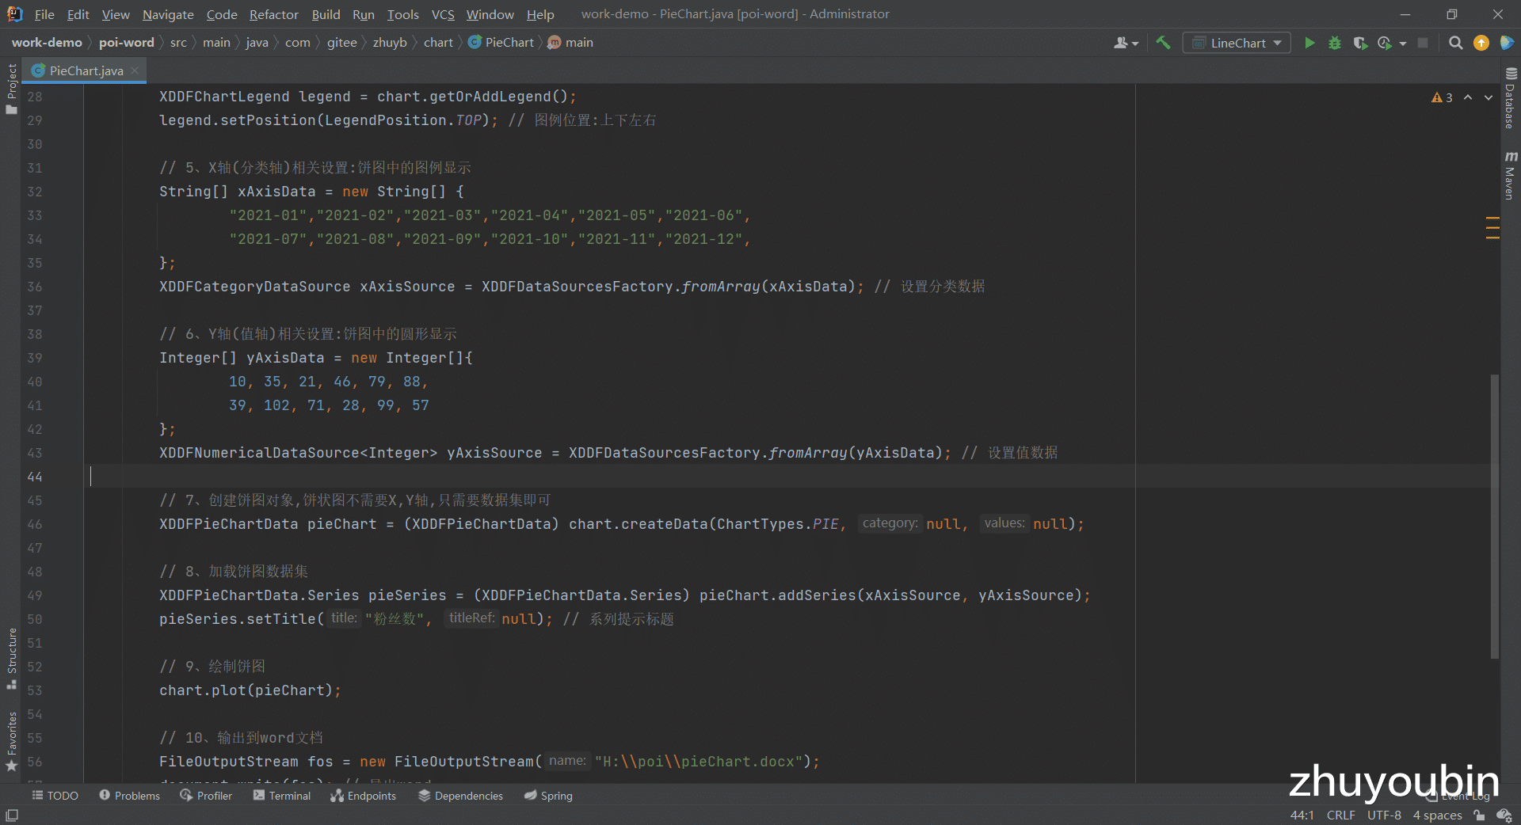Run the LineChart configuration
1521x825 pixels.
(x=1309, y=43)
